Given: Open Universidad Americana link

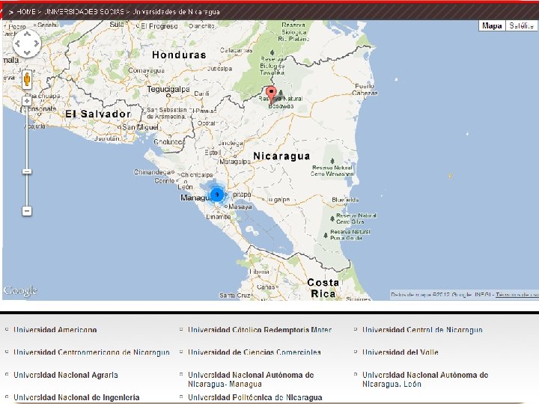Looking at the screenshot, I should click(x=55, y=330).
